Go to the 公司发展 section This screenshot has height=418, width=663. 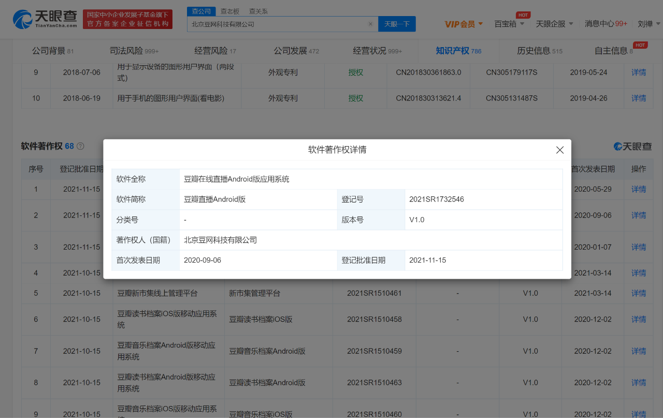[x=296, y=51]
